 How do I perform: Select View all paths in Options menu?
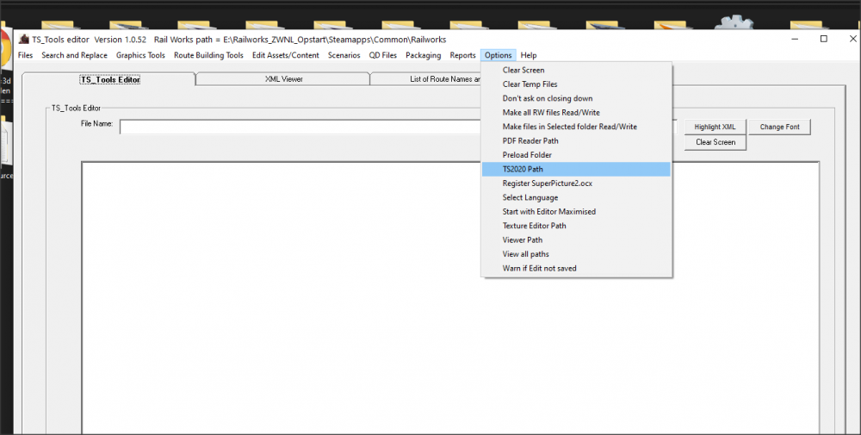coord(525,254)
